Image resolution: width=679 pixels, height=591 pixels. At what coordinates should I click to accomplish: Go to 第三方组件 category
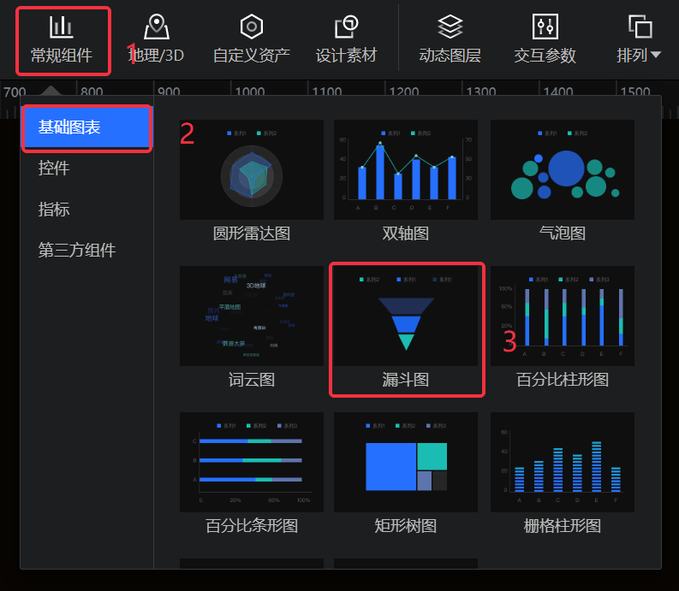(x=77, y=251)
